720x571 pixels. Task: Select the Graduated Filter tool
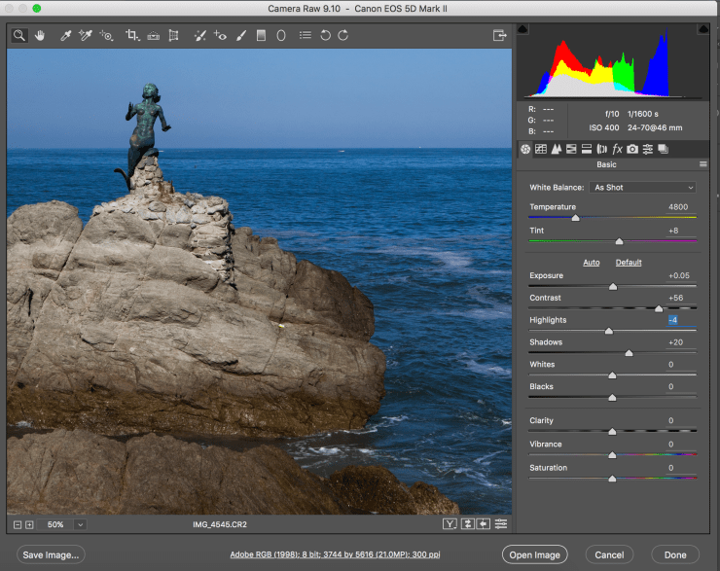(261, 35)
